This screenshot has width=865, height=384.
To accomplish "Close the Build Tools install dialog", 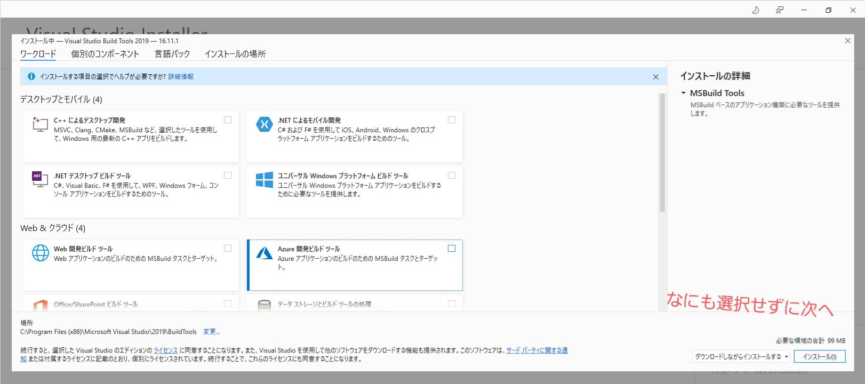I will (848, 41).
